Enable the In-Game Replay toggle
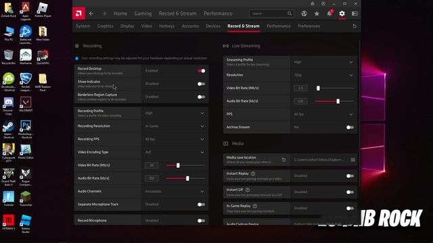Screen dimensions: 433x243 (350, 209)
